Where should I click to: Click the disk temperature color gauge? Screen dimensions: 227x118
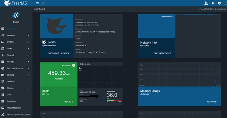[114, 101]
